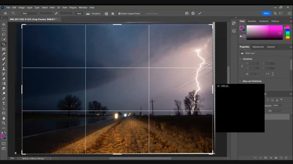Open the Layer menu
The image size is (293, 164).
click(x=29, y=8)
